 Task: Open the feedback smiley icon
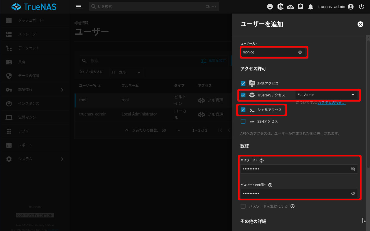pos(270,7)
